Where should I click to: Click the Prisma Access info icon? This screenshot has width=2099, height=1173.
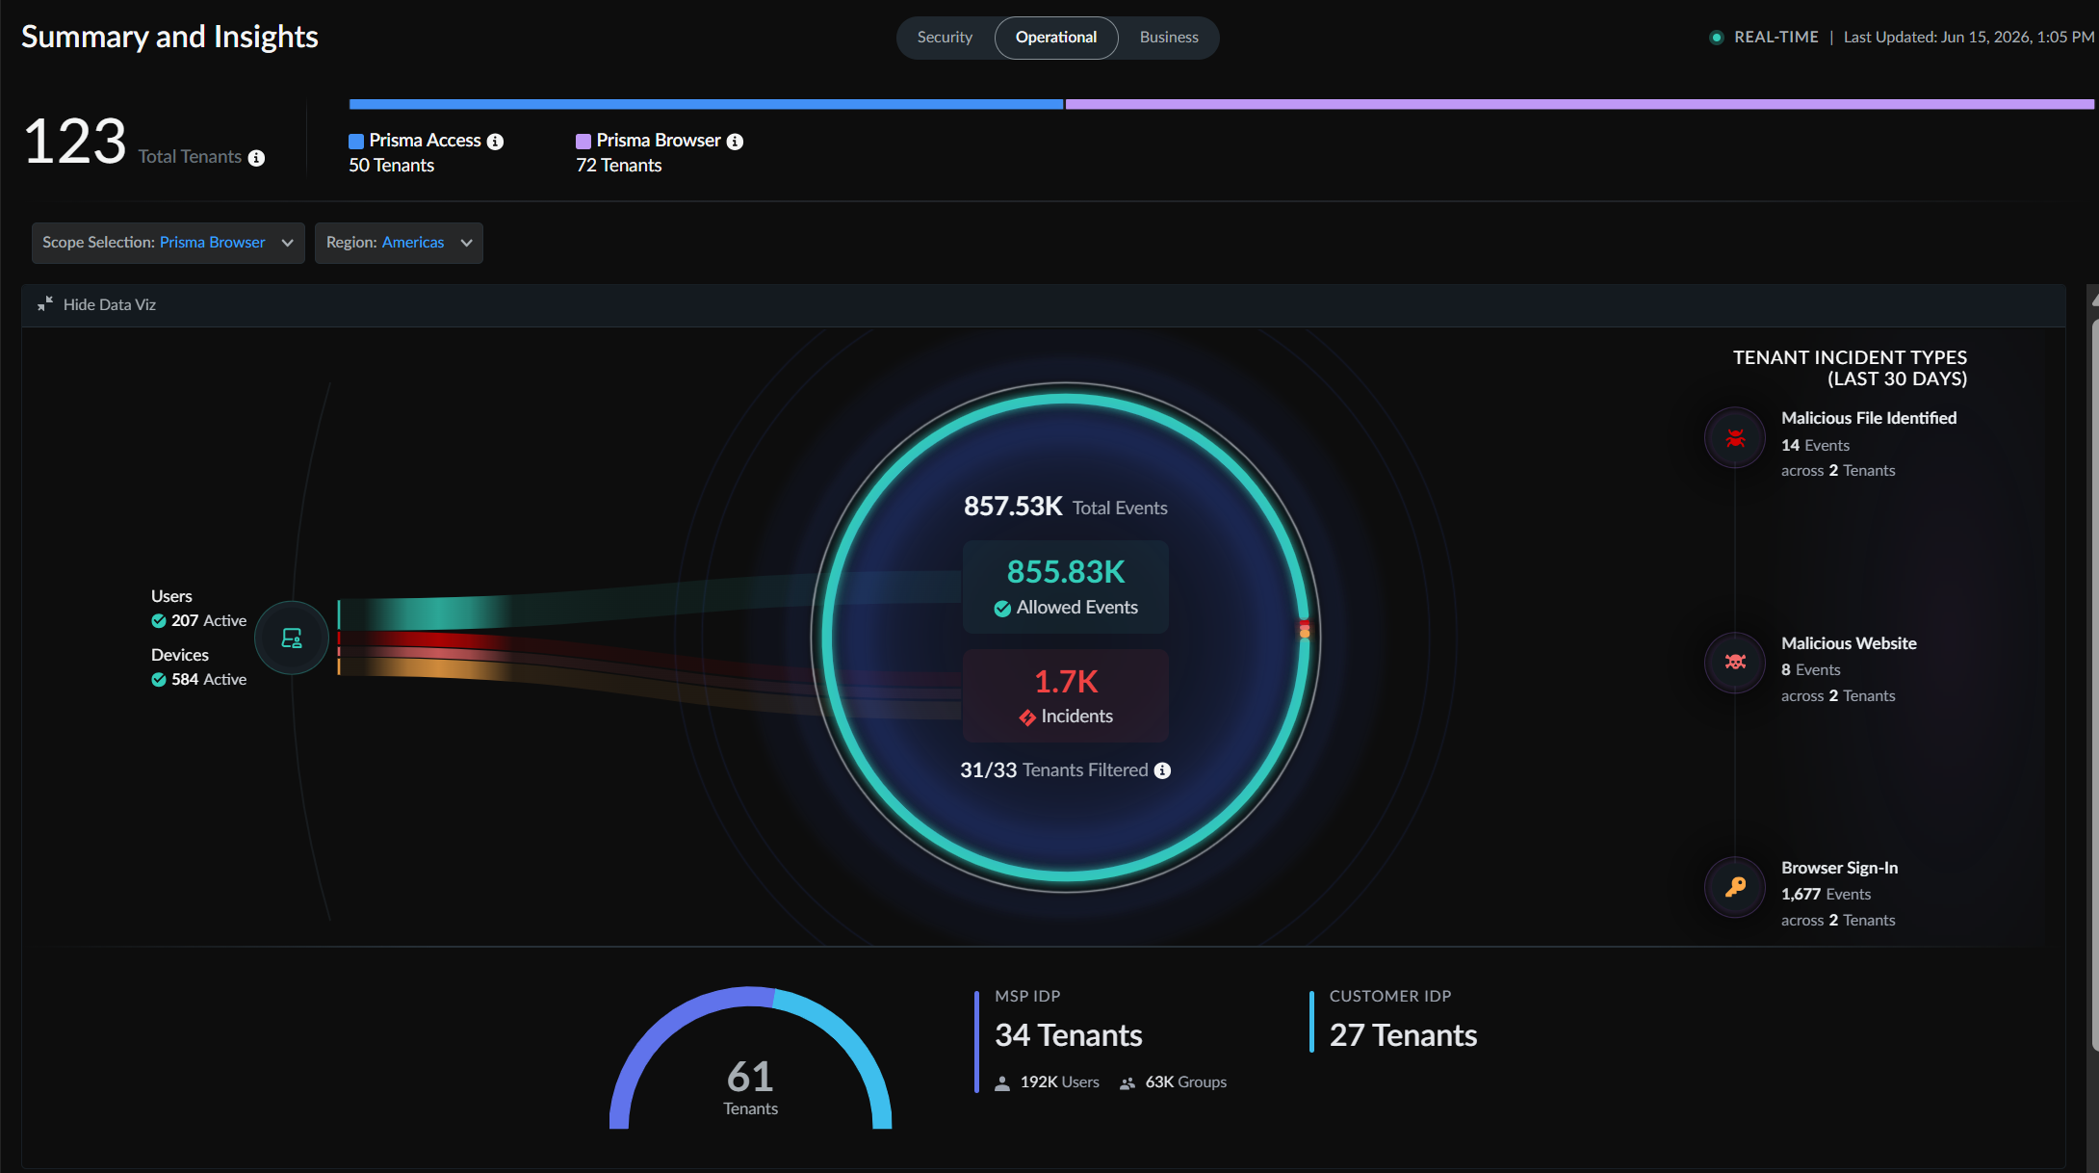pos(495,142)
